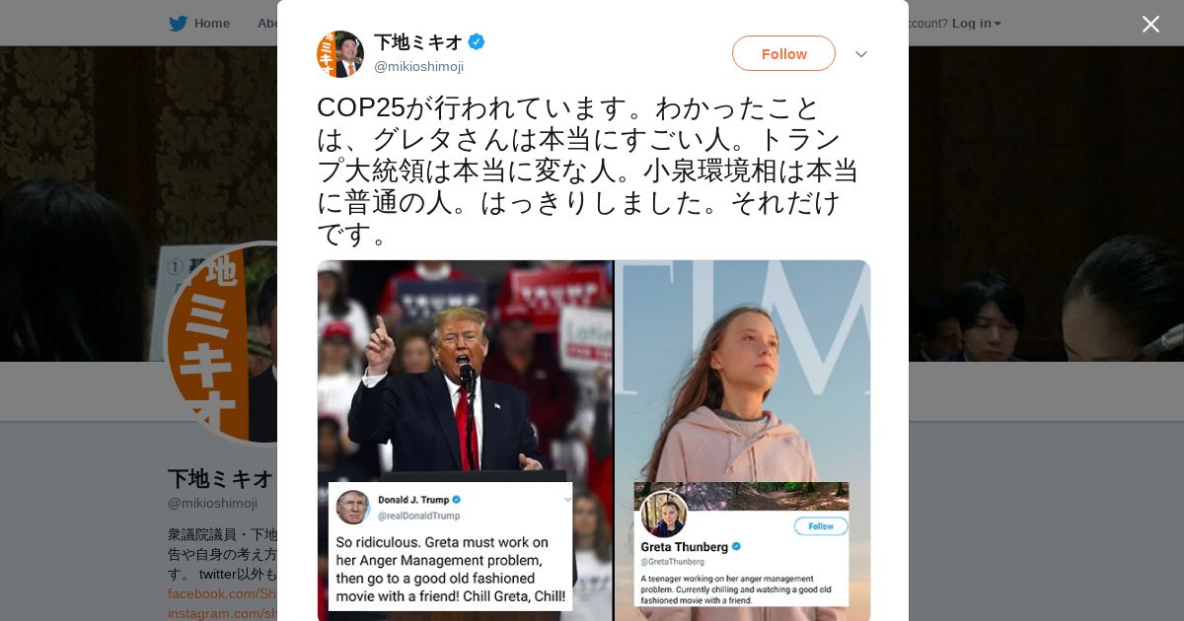Image resolution: width=1184 pixels, height=621 pixels.
Task: Open the instagram.com link in bio
Action: coord(222,613)
